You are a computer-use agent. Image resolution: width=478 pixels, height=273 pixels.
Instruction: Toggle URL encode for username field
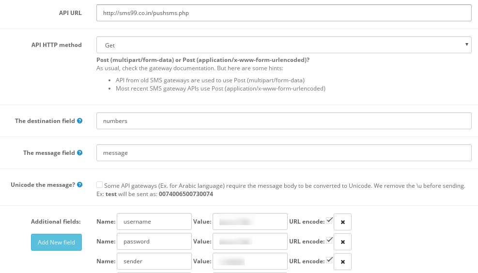point(329,220)
